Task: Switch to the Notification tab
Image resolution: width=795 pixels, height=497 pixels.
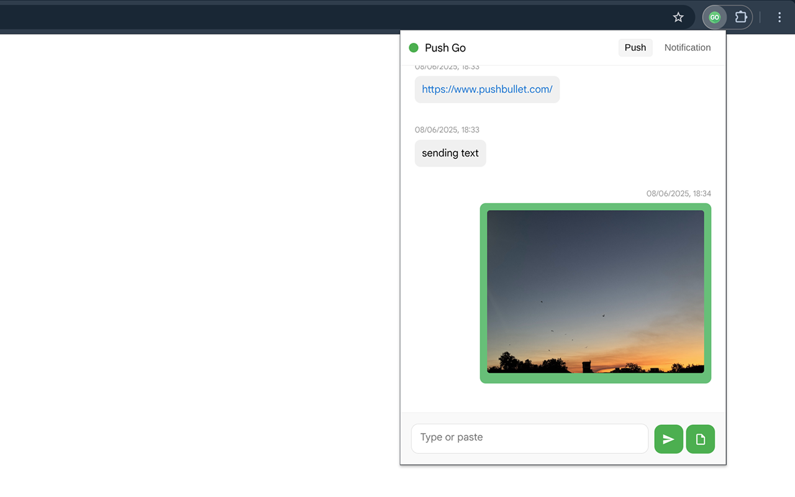Action: point(688,47)
